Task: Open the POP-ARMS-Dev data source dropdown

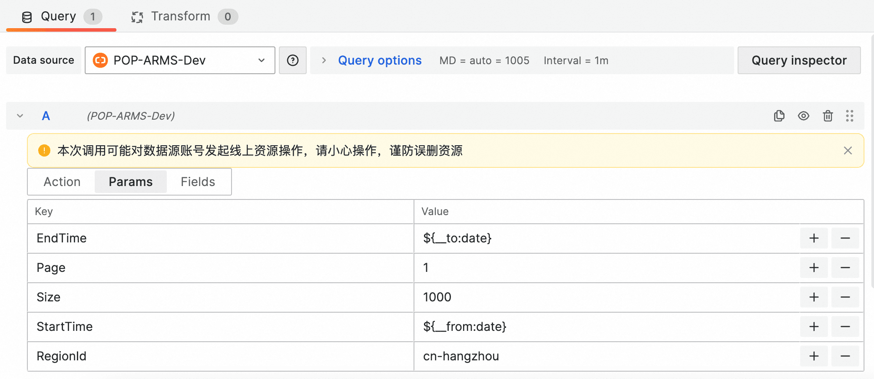Action: tap(180, 60)
